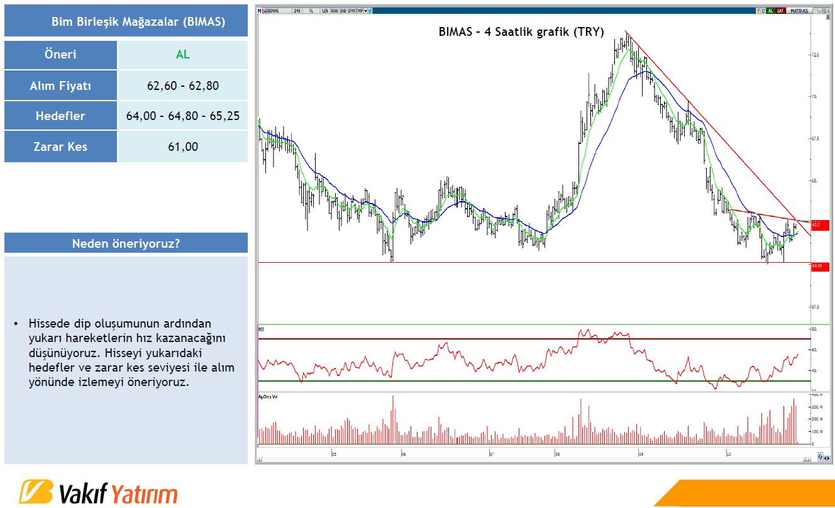Click the 67,5 price axis label
The image size is (835, 508).
pyautogui.click(x=816, y=138)
